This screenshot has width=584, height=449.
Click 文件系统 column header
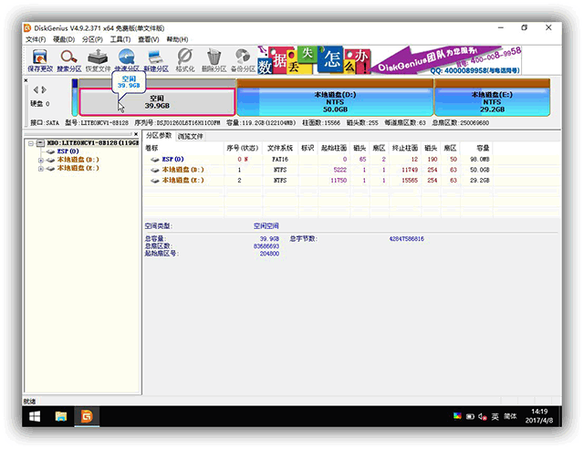pos(280,149)
